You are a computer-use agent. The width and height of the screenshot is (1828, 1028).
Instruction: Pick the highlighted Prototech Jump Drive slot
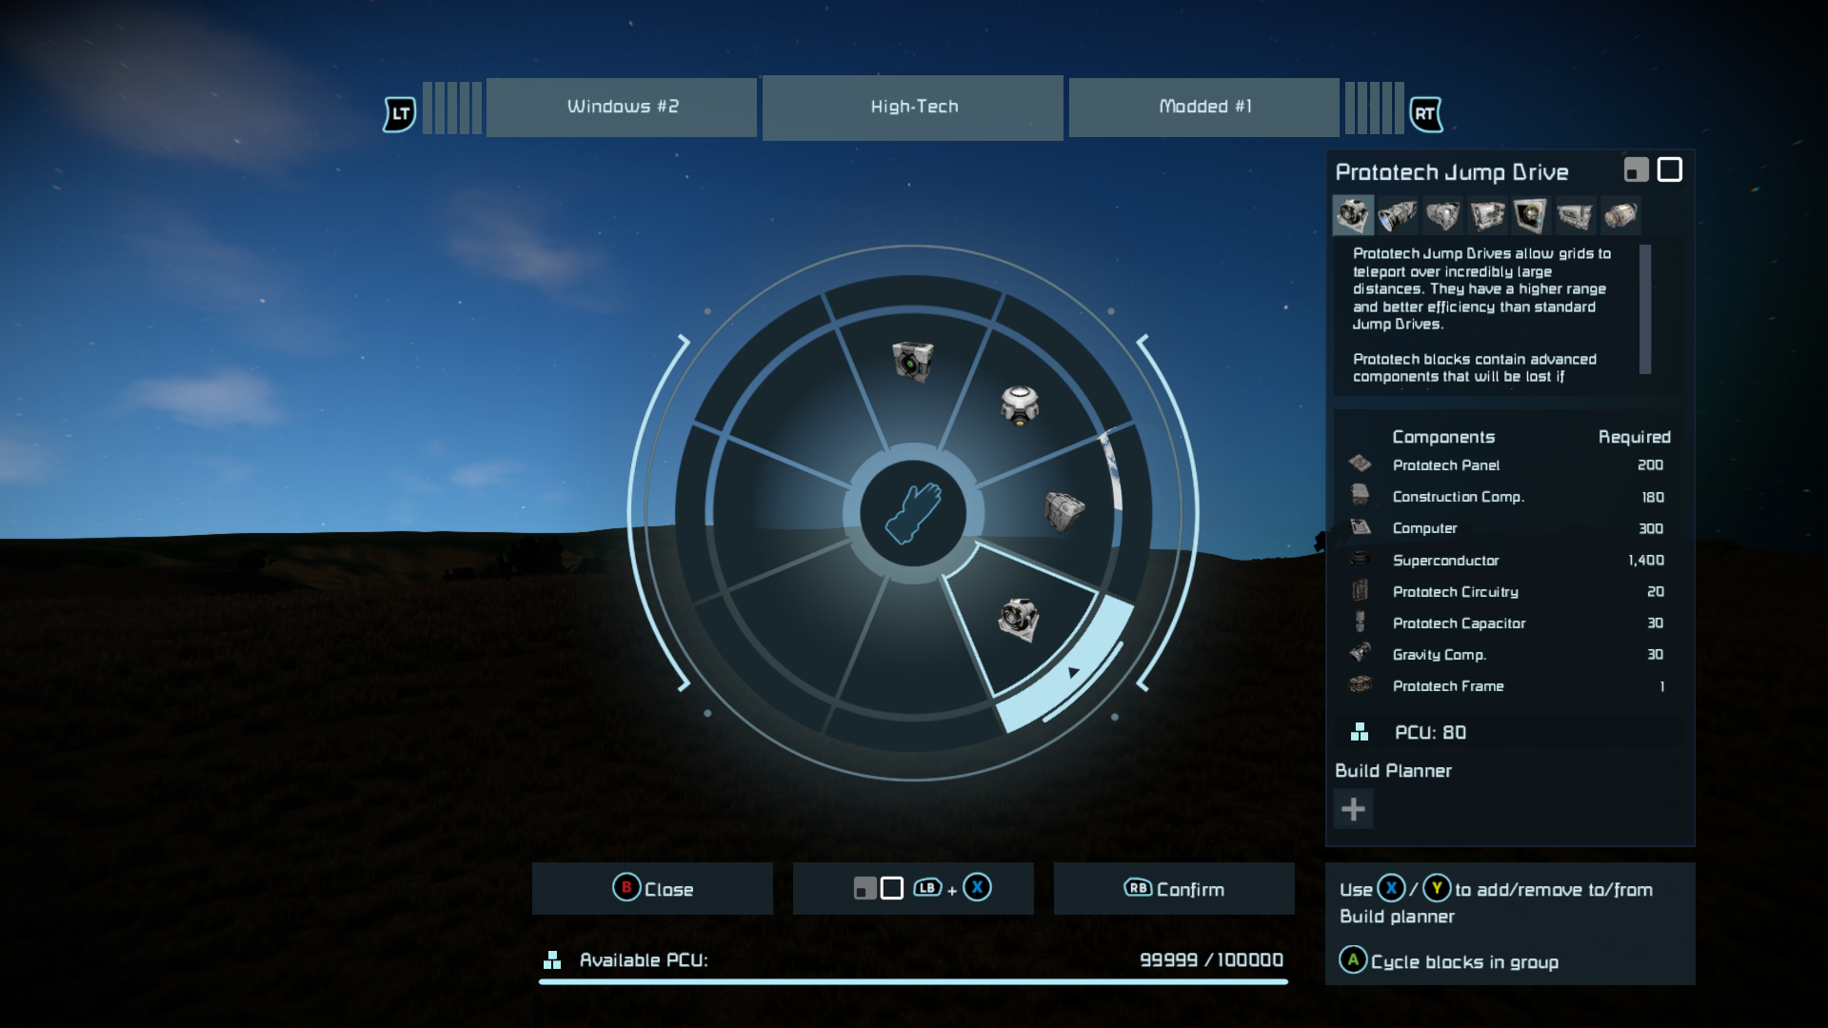click(x=1019, y=620)
